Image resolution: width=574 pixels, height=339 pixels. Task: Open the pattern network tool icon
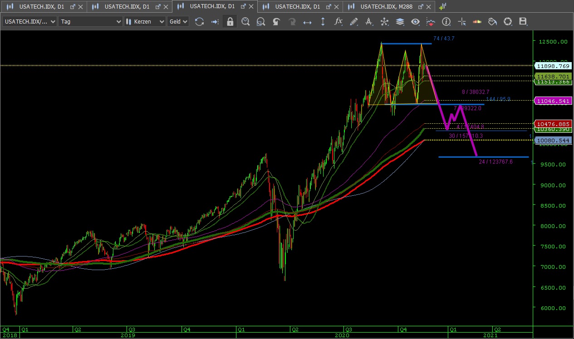385,21
